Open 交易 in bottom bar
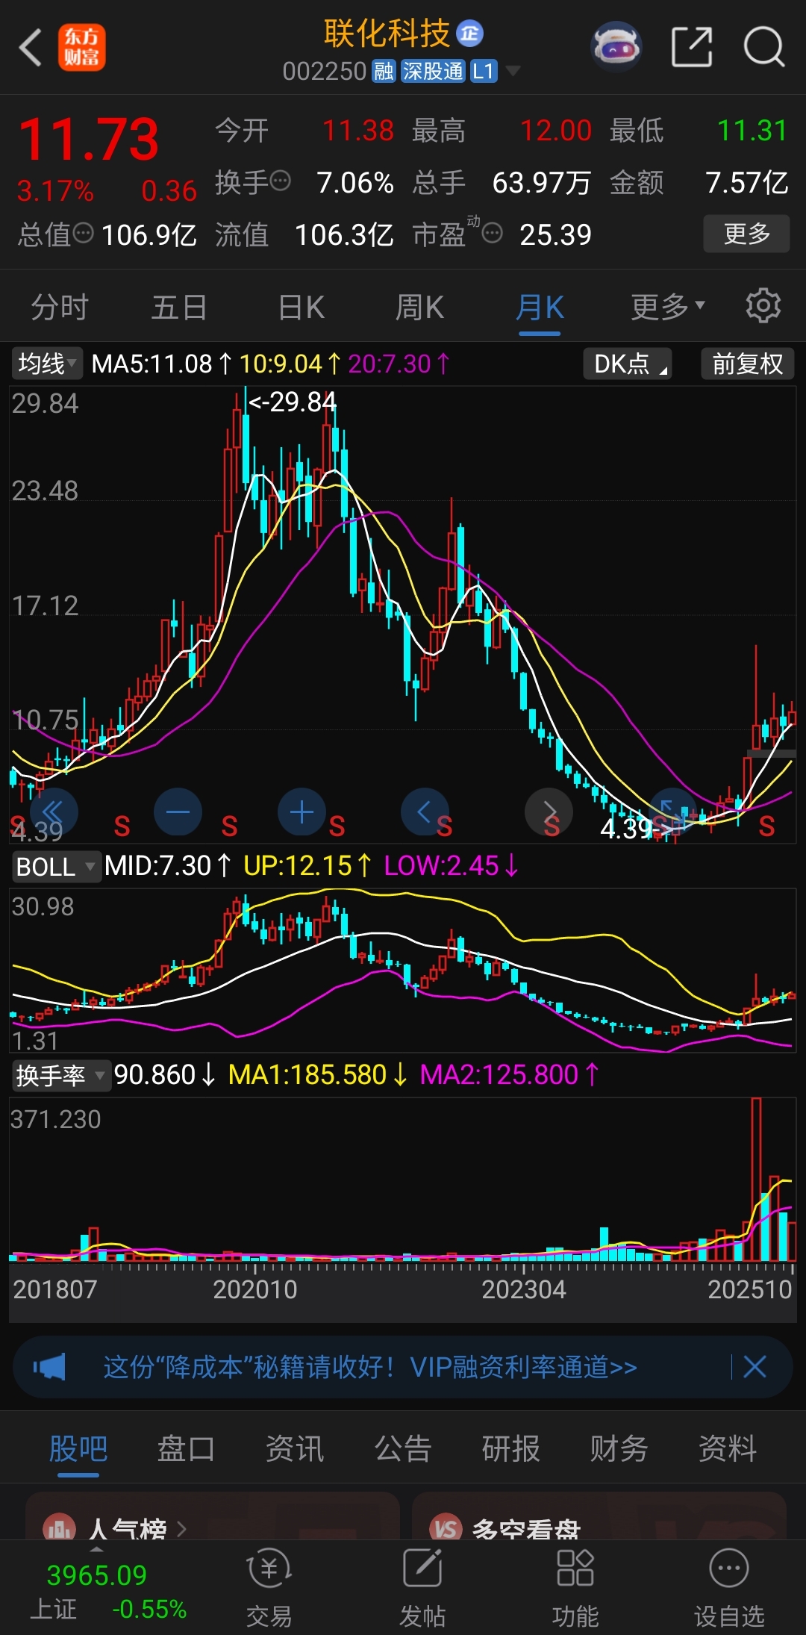Screen dimensions: 806x1635 tap(269, 1588)
